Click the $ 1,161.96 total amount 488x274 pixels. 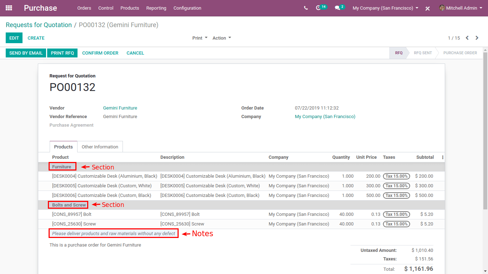point(419,269)
